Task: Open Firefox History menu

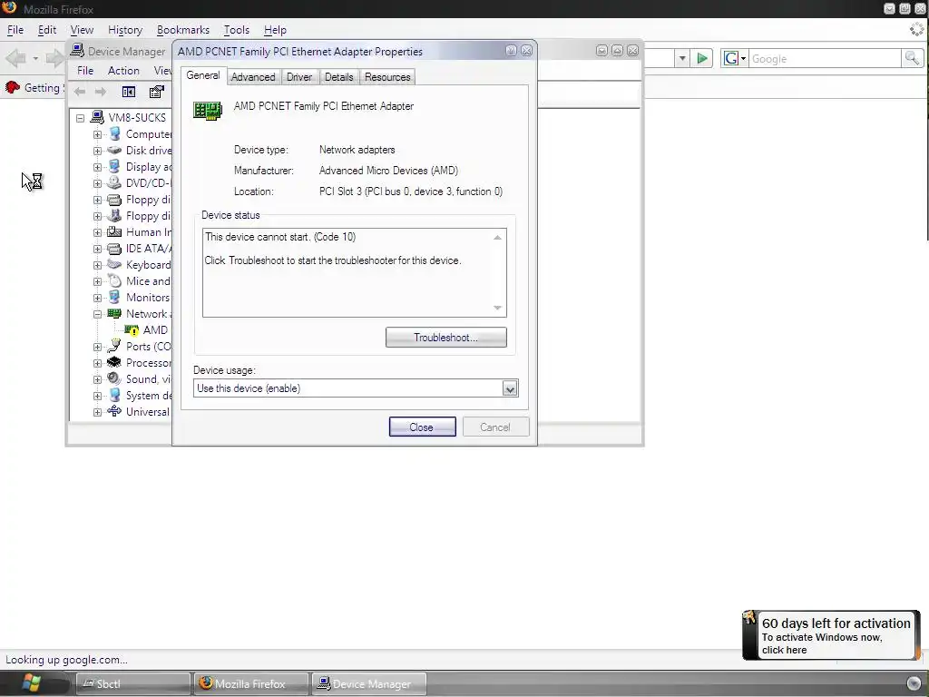Action: click(125, 30)
